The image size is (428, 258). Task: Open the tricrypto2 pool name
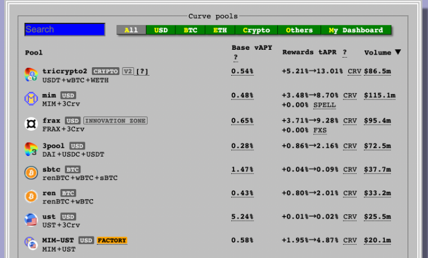65,71
